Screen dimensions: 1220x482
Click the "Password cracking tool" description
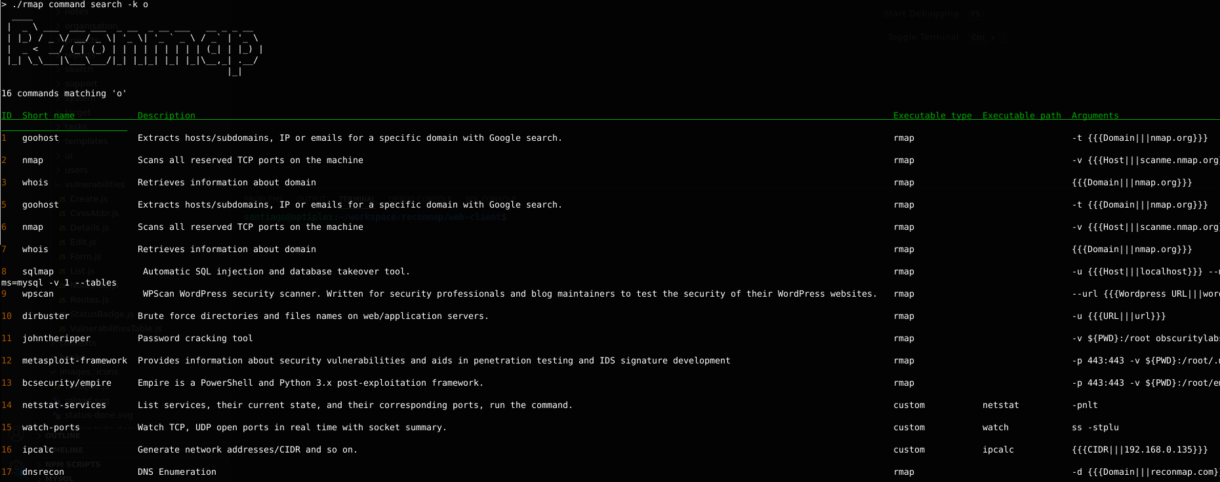[x=195, y=339]
